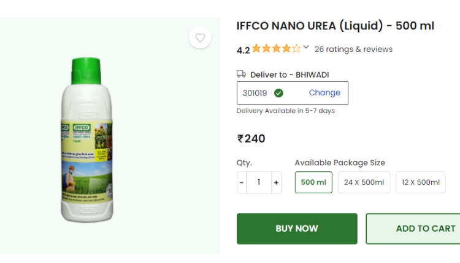Image resolution: width=460 pixels, height=263 pixels.
Task: Click the 4.2 rating score
Action: [243, 50]
